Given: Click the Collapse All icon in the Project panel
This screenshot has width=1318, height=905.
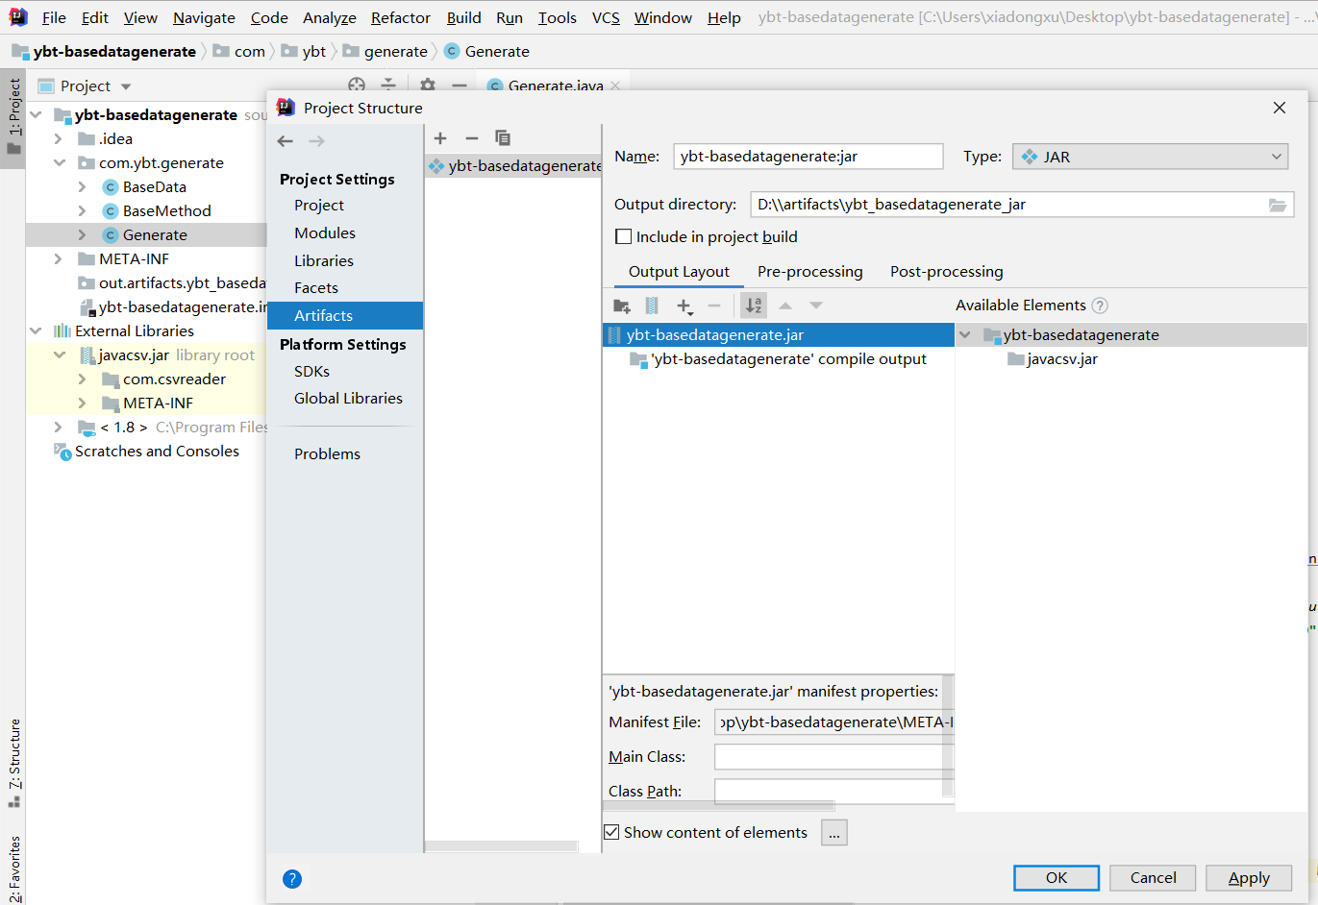Looking at the screenshot, I should 388,85.
